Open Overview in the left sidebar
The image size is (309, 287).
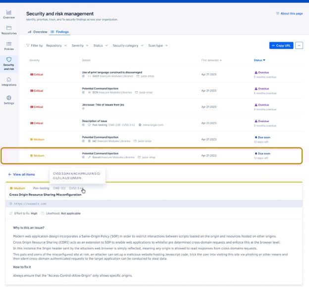tap(9, 14)
